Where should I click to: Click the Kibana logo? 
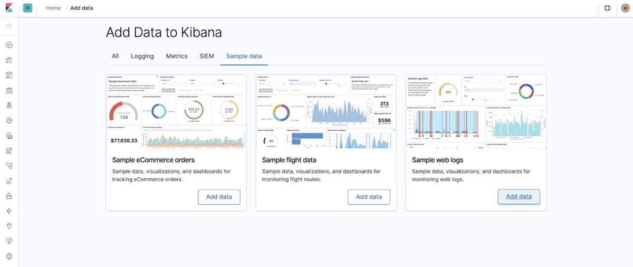click(9, 8)
